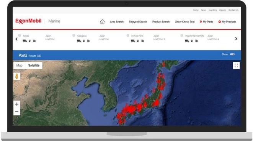This screenshot has height=141, width=253.
Task: Check the Kii Area Ports checkbox
Action: 127,35
